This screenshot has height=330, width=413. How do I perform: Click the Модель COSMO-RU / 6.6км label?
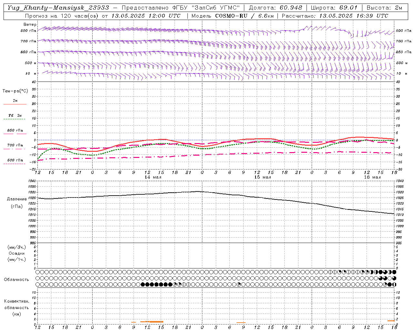tap(232, 16)
